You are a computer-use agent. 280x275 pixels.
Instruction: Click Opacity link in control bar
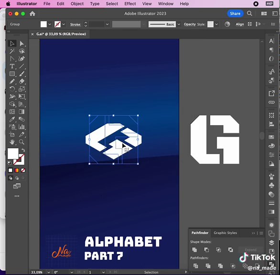coord(190,24)
